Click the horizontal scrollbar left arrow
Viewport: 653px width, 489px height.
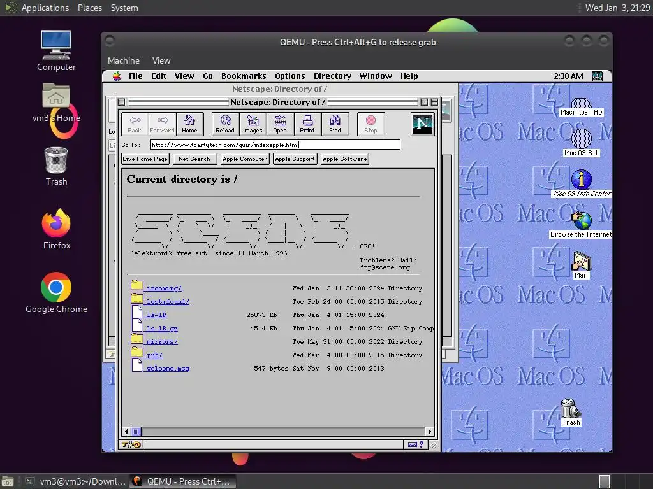click(x=126, y=432)
